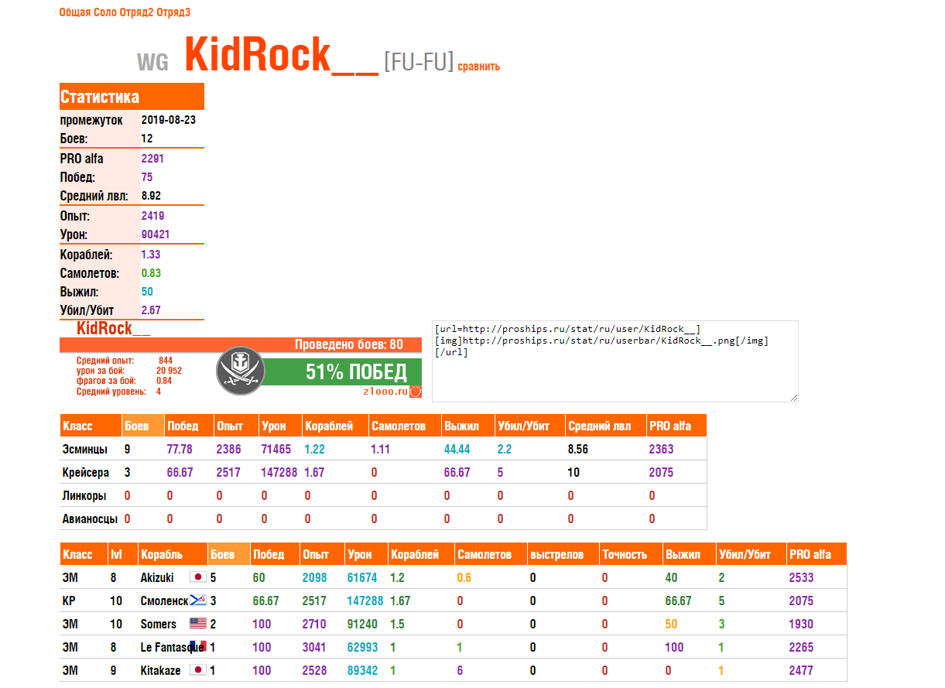This screenshot has height=688, width=945.
Task: Click the Russian naval flag beside Смоленск
Action: [x=198, y=601]
